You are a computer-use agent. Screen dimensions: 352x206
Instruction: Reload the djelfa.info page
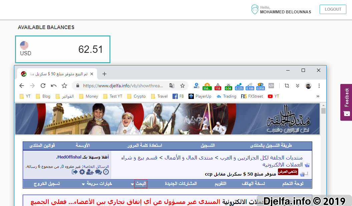43,86
